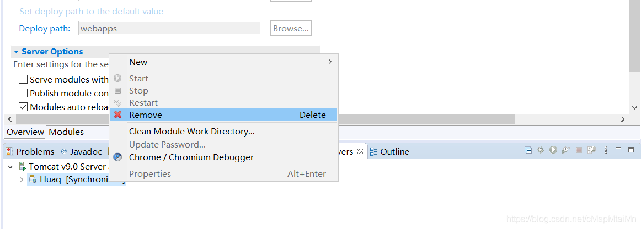Screen dimensions: 641x229
Task: Click the Chrome / Chromium Debugger icon
Action: coord(117,157)
